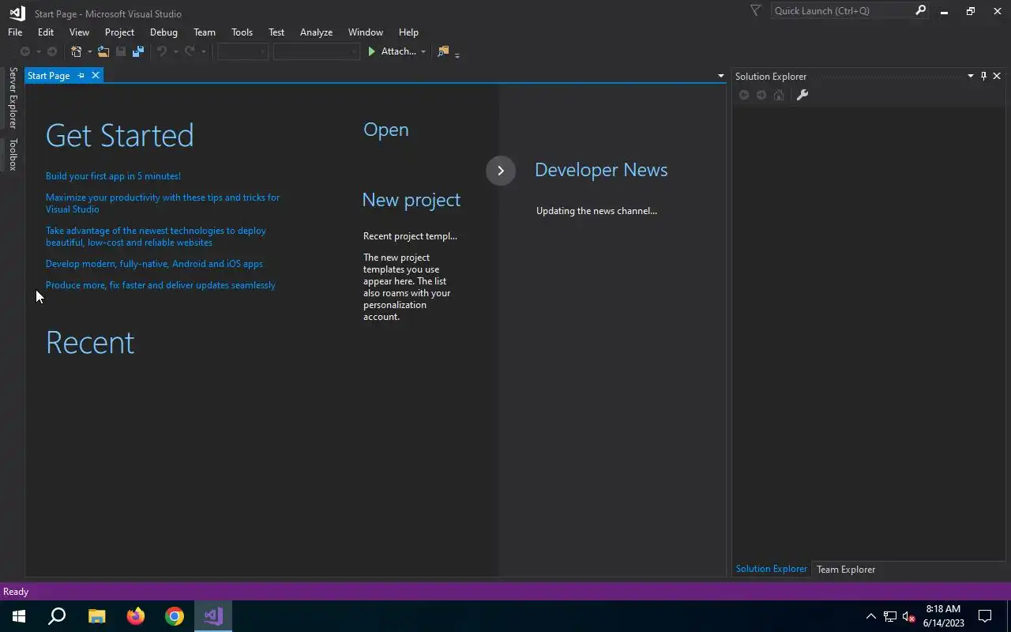Switch to the Team Explorer tab

(846, 570)
